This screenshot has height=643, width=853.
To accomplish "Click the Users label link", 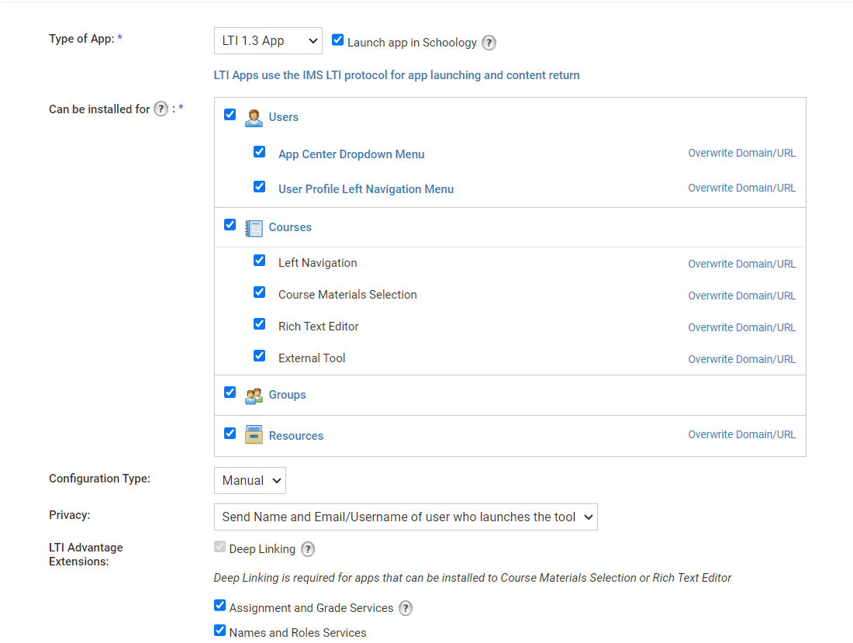I will click(x=283, y=117).
